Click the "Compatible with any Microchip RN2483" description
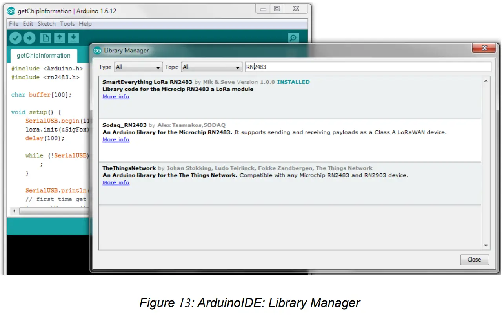Image resolution: width=504 pixels, height=316 pixels. point(324,175)
